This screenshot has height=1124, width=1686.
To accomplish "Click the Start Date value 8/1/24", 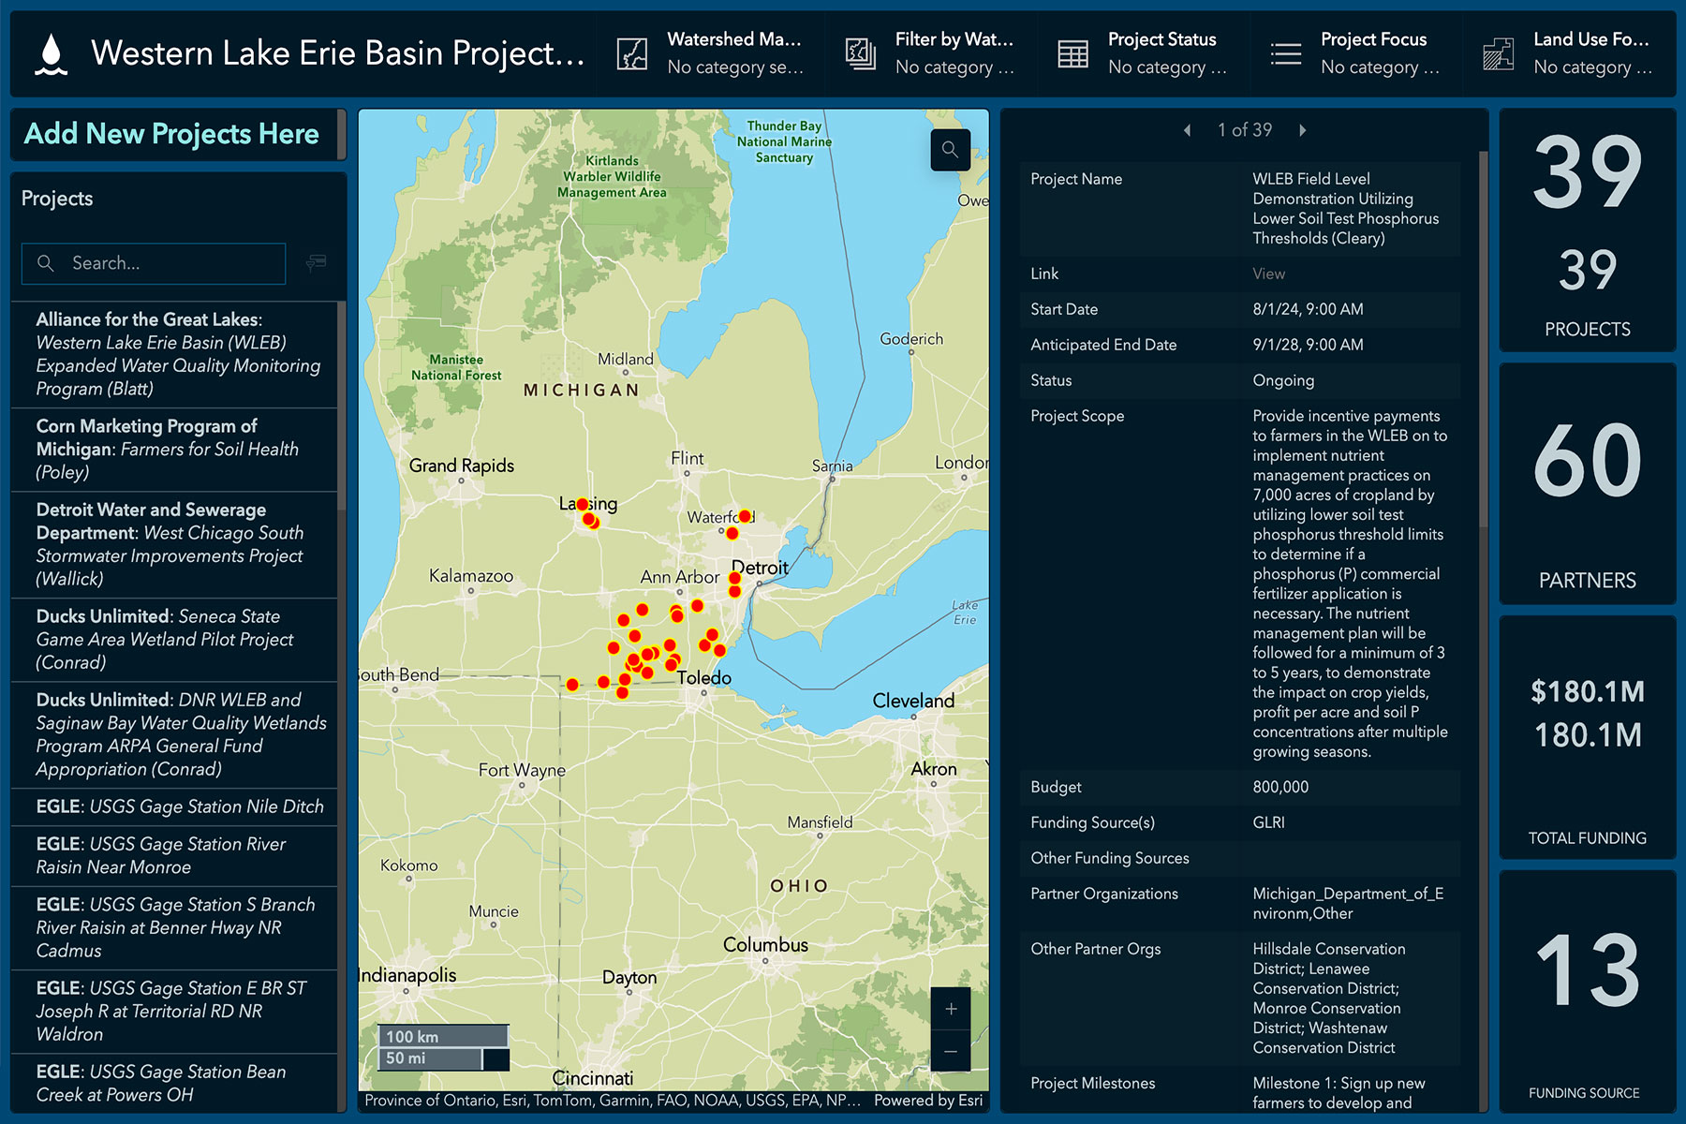I will pyautogui.click(x=1308, y=309).
